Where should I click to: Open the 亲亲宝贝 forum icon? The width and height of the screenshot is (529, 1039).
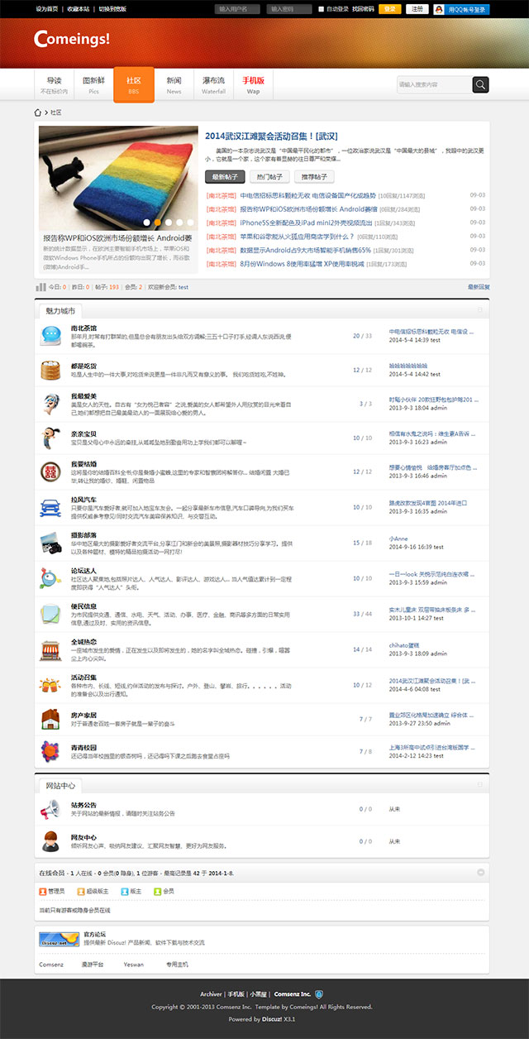pyautogui.click(x=50, y=437)
